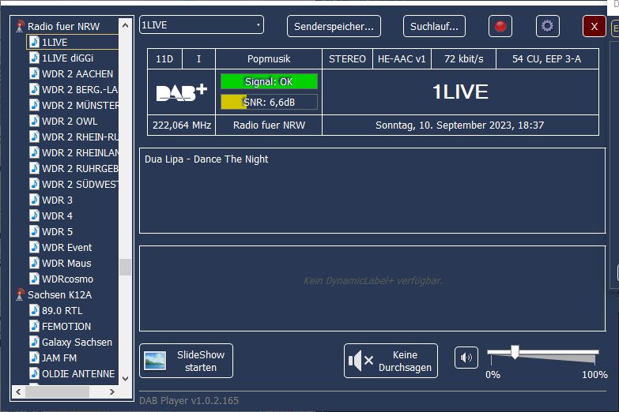Close the DAB Player with X button
Screen dimensions: 619x412
point(594,26)
